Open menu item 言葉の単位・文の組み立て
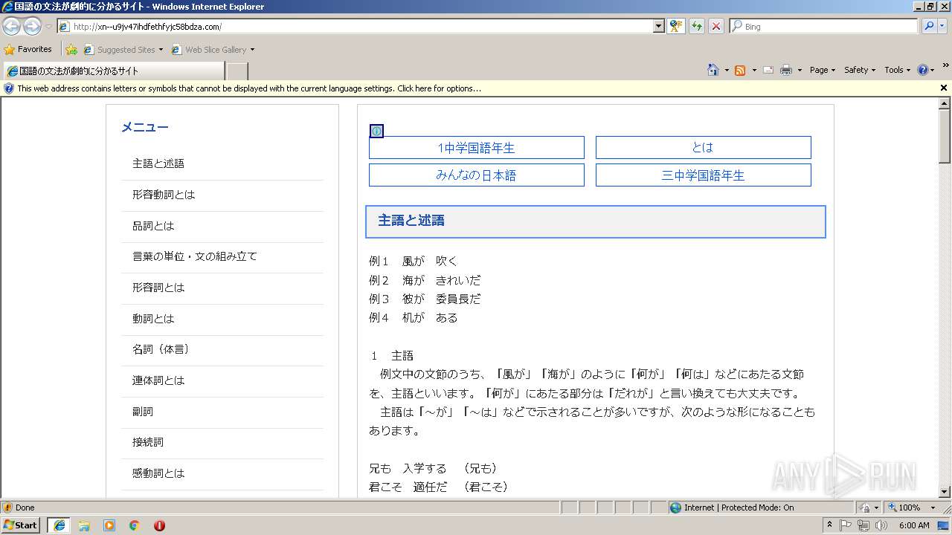 tap(195, 256)
